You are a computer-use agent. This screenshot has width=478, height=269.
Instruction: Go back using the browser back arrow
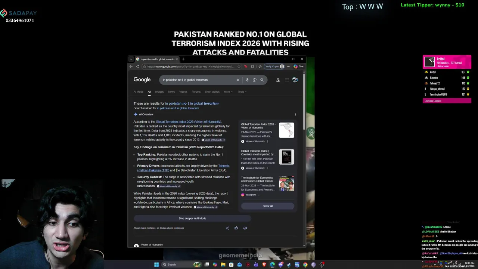click(131, 67)
